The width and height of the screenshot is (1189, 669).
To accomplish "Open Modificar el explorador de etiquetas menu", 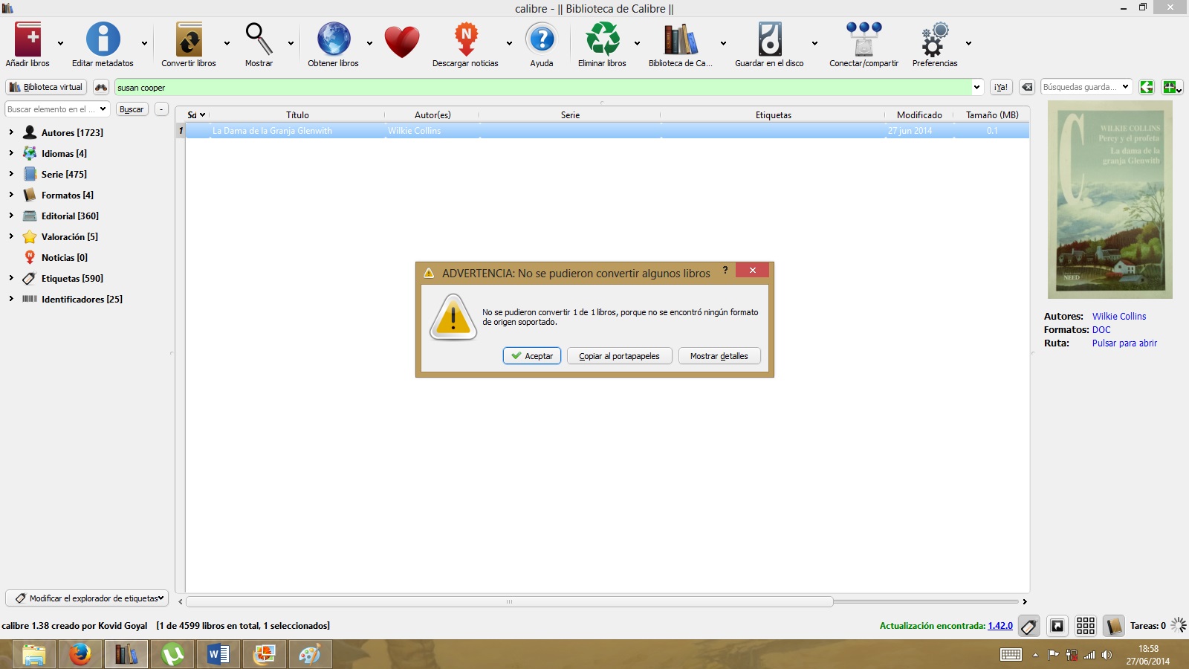I will 88,598.
